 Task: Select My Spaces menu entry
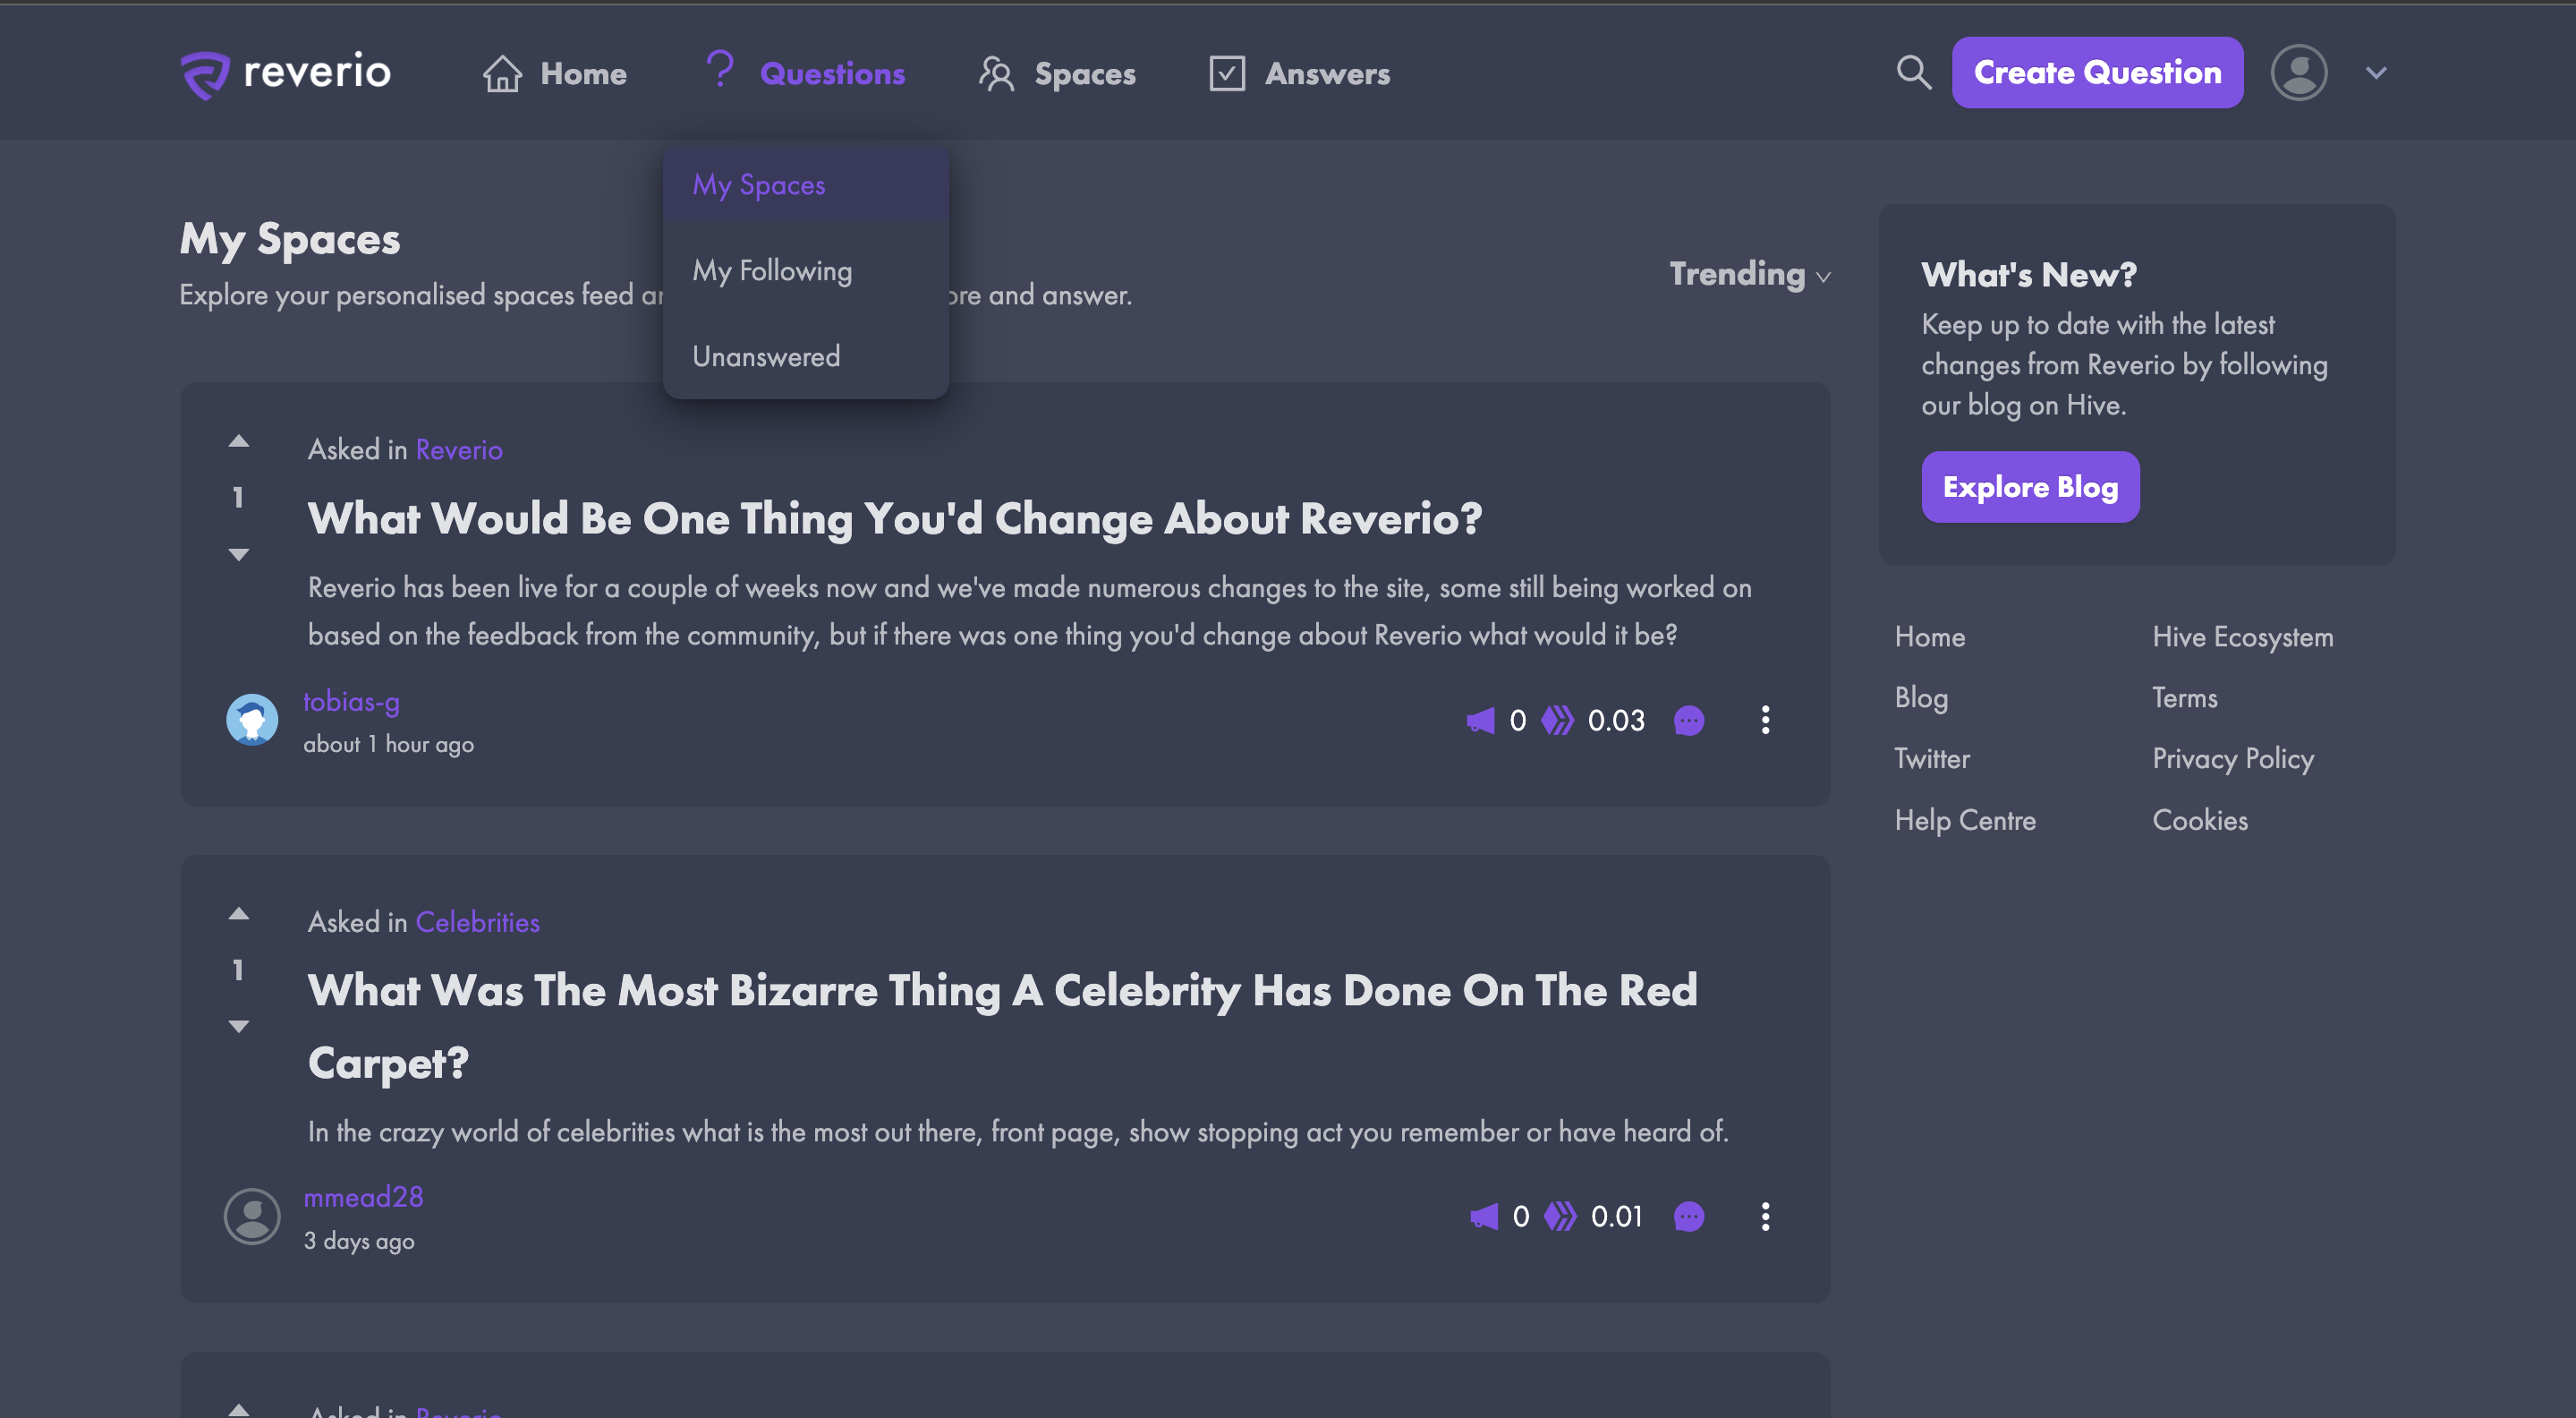806,185
